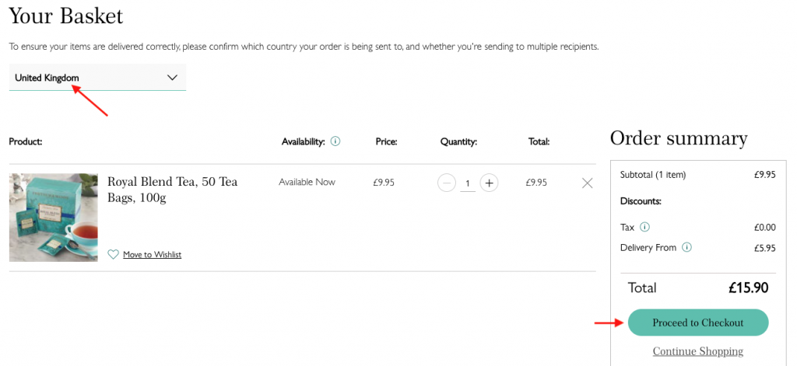The image size is (797, 366).
Task: Follow the Continue Shopping link
Action: tap(697, 351)
